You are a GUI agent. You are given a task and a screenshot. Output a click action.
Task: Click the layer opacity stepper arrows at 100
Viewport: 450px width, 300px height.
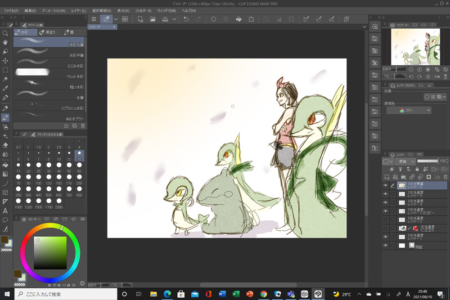click(447, 161)
